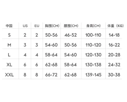Click the 体重 (KG) header cell

[116, 26]
